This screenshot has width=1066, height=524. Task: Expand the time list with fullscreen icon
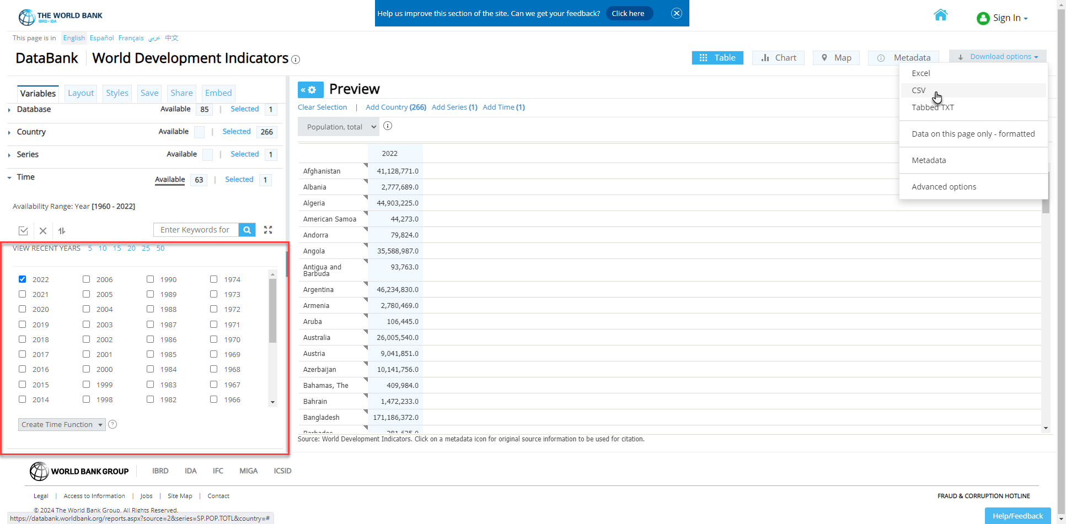pyautogui.click(x=268, y=230)
